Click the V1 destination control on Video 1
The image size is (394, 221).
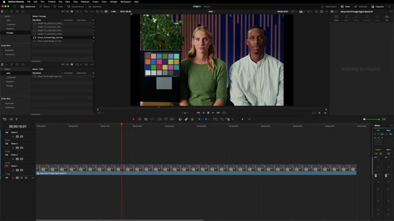(7, 166)
